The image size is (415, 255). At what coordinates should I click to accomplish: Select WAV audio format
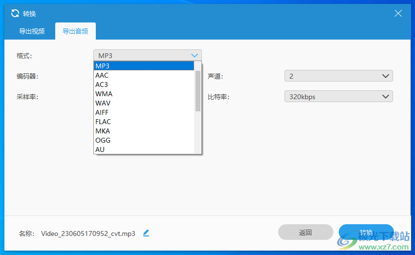point(144,103)
